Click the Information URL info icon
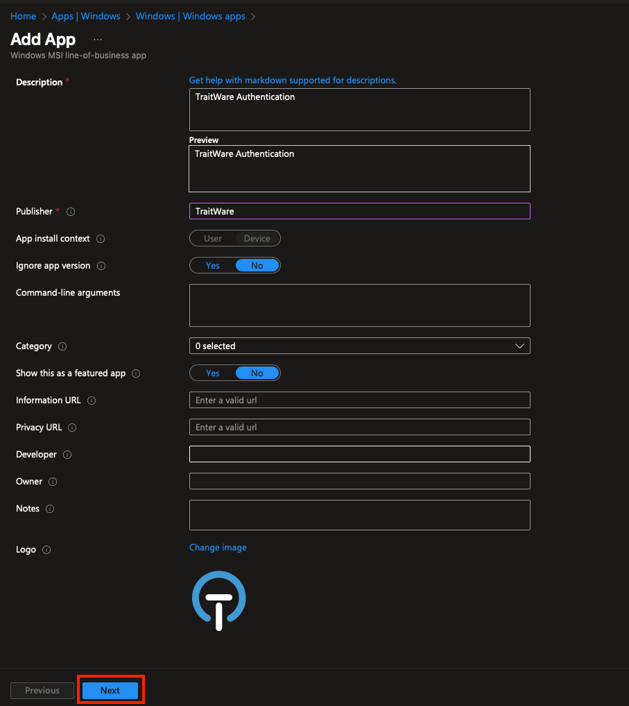This screenshot has height=706, width=629. (x=92, y=401)
